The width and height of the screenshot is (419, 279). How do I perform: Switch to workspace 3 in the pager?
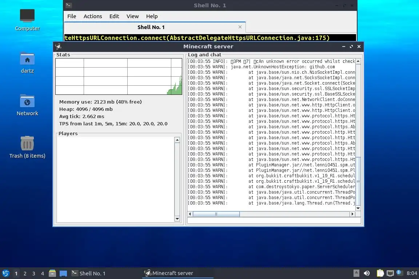pos(34,274)
